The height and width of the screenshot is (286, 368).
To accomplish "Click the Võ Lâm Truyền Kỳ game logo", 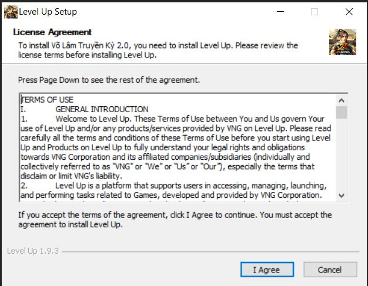I will coord(342,42).
